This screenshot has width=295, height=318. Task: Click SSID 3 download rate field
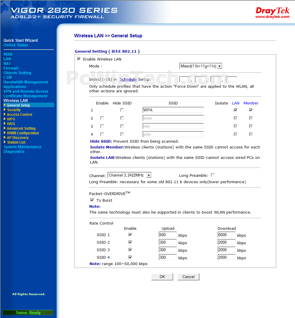point(226,250)
